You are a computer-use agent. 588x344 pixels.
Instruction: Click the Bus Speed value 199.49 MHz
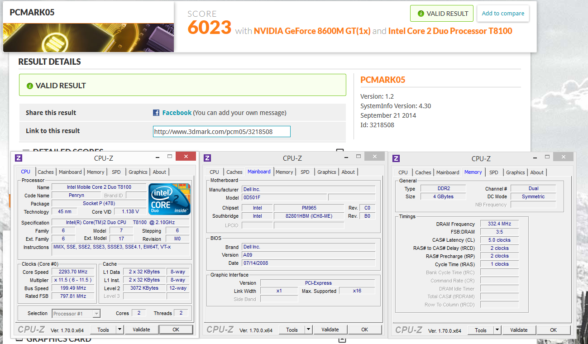click(x=73, y=288)
